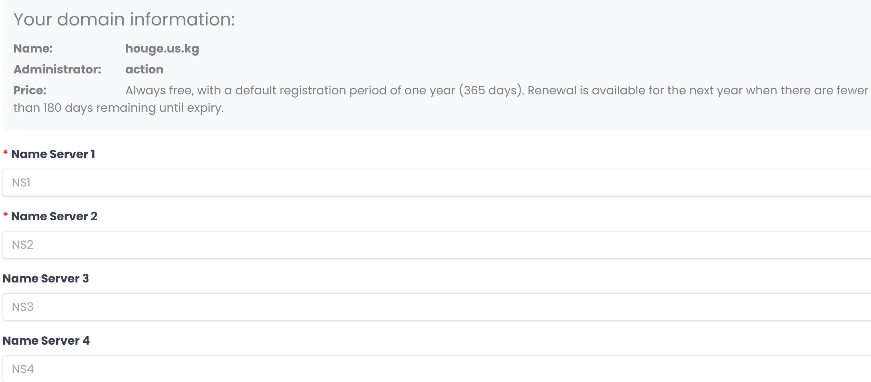Click the domain name houge.us.kg
This screenshot has height=382, width=871.
(162, 49)
